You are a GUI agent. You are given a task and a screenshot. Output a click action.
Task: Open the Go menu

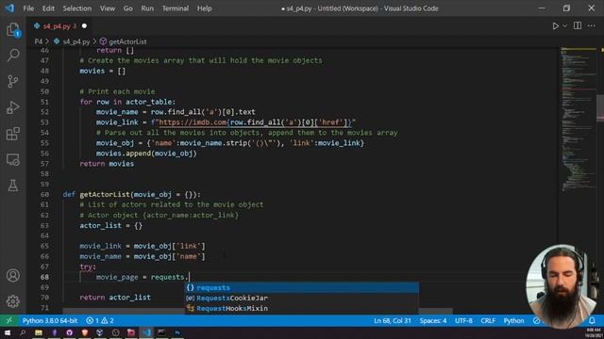(x=128, y=8)
